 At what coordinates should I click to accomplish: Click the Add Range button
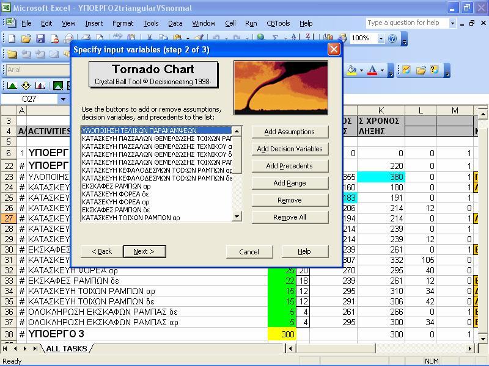(x=290, y=183)
